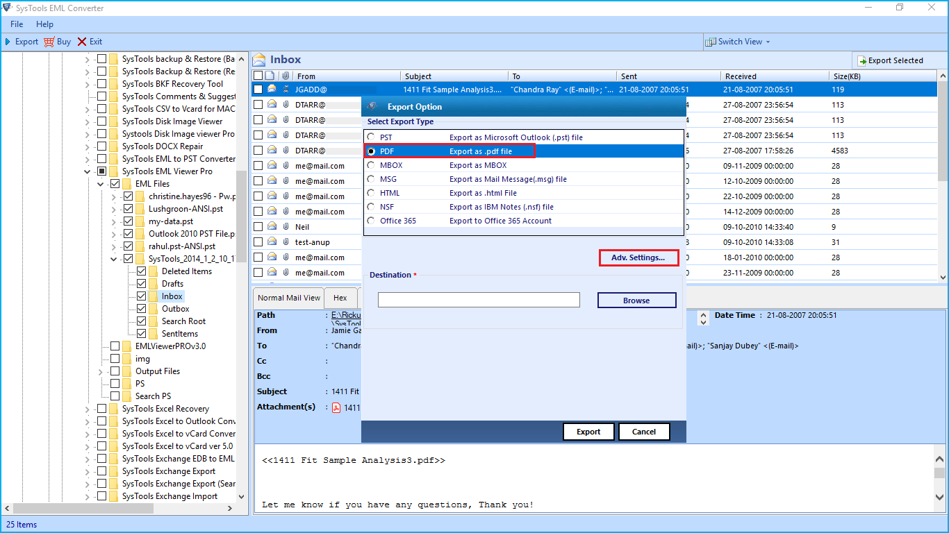Image resolution: width=949 pixels, height=533 pixels.
Task: Select the MSG export radio button
Action: pyautogui.click(x=371, y=179)
